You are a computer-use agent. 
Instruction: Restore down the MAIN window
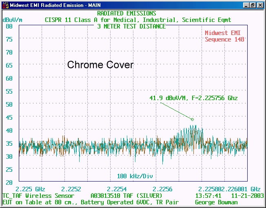tap(253, 5)
